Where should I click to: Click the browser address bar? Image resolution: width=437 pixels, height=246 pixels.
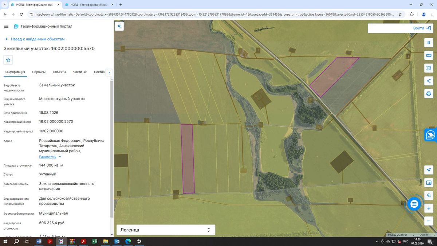[215, 14]
